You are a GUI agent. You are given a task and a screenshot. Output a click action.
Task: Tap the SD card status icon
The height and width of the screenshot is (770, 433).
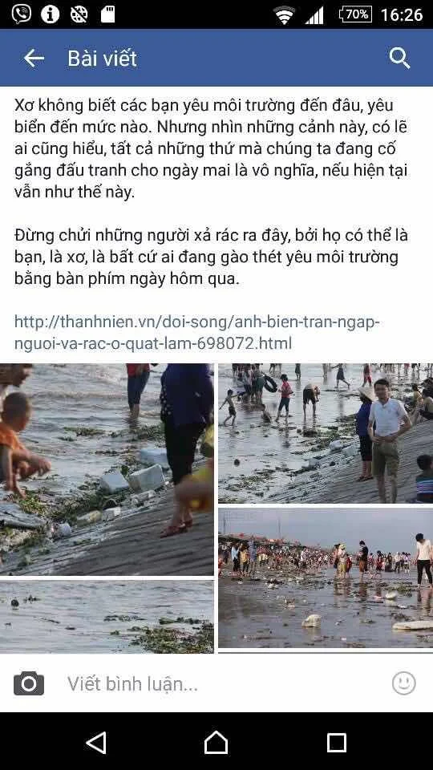coord(108,14)
